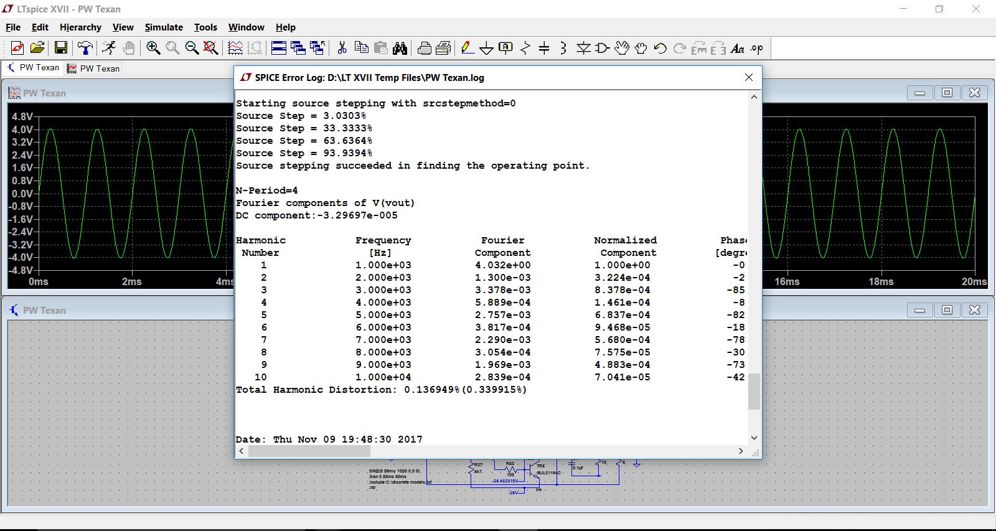Switch to the PW Texan waveform tab
The image size is (996, 531).
click(x=93, y=68)
